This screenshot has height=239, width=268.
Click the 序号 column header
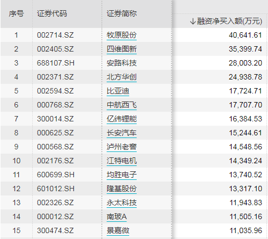[x=16, y=13]
